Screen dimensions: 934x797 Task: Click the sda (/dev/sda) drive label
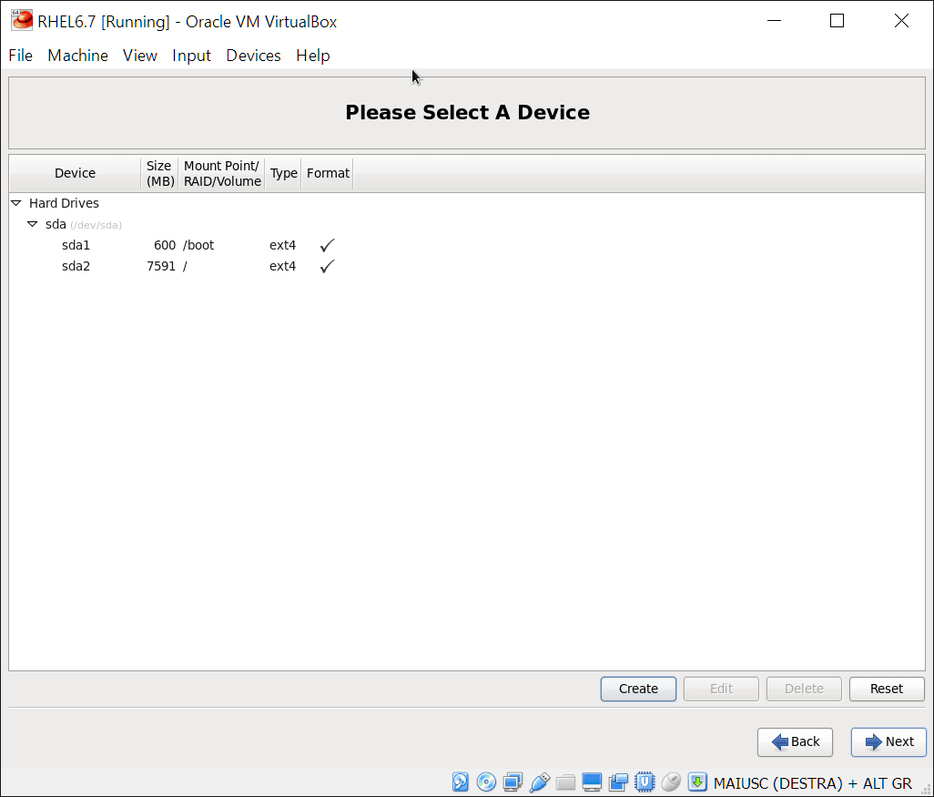point(84,225)
